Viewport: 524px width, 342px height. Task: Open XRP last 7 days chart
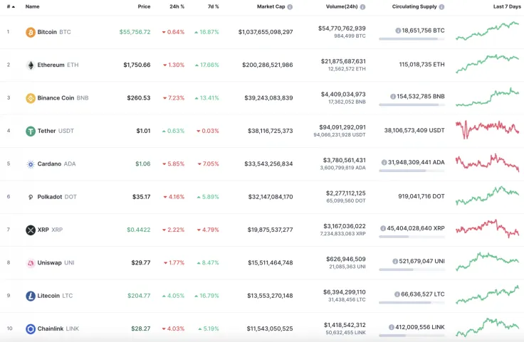tap(487, 228)
